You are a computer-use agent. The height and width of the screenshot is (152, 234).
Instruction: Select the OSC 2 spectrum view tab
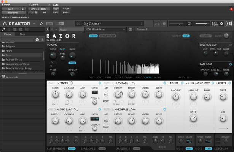point(100,77)
